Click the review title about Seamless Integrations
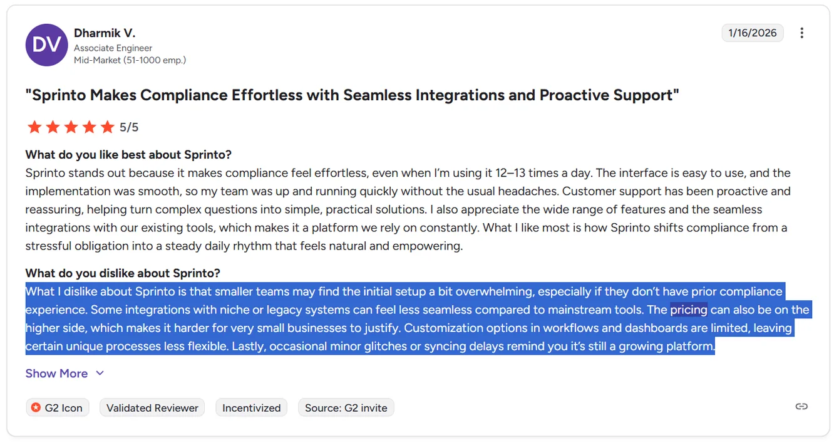This screenshot has height=445, width=839. coord(353,95)
